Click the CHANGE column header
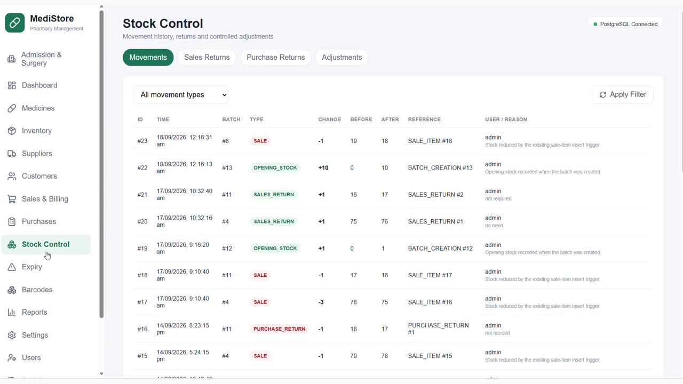Image resolution: width=683 pixels, height=384 pixels. click(330, 119)
